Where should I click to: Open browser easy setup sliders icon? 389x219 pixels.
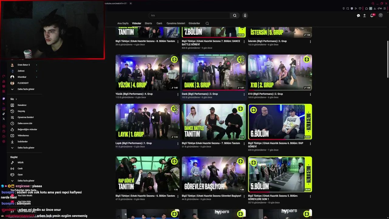pos(385,9)
